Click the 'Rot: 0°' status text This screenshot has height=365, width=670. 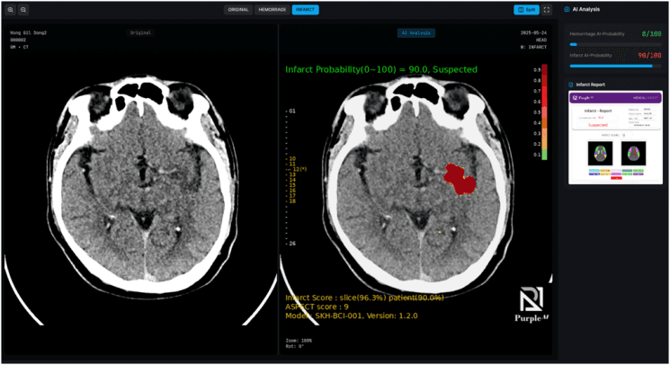point(294,346)
